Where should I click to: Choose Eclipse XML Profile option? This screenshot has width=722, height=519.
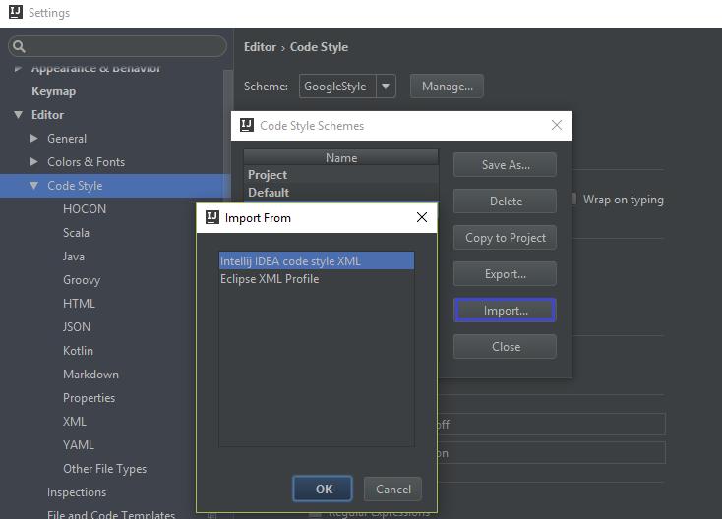point(270,279)
